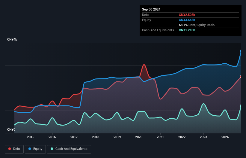
Task: Click the Sep 30 2024 tooltip date
Action: coord(151,9)
